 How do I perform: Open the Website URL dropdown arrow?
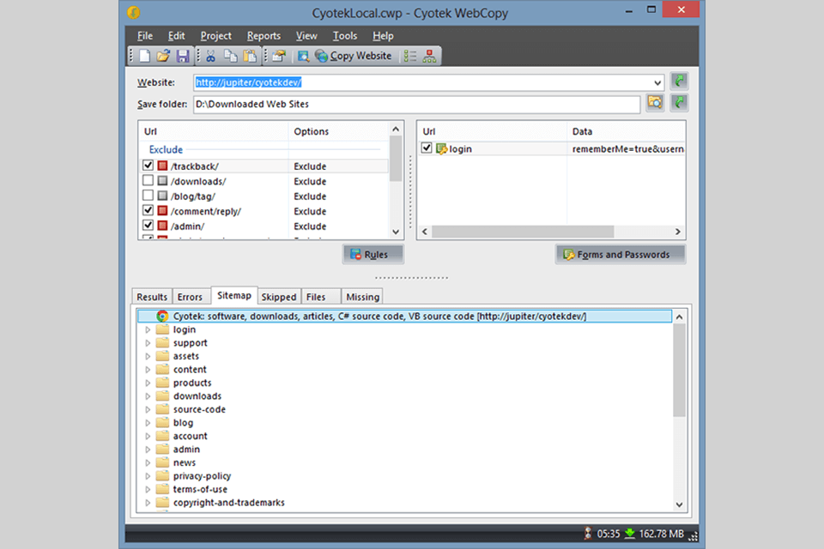pyautogui.click(x=657, y=82)
